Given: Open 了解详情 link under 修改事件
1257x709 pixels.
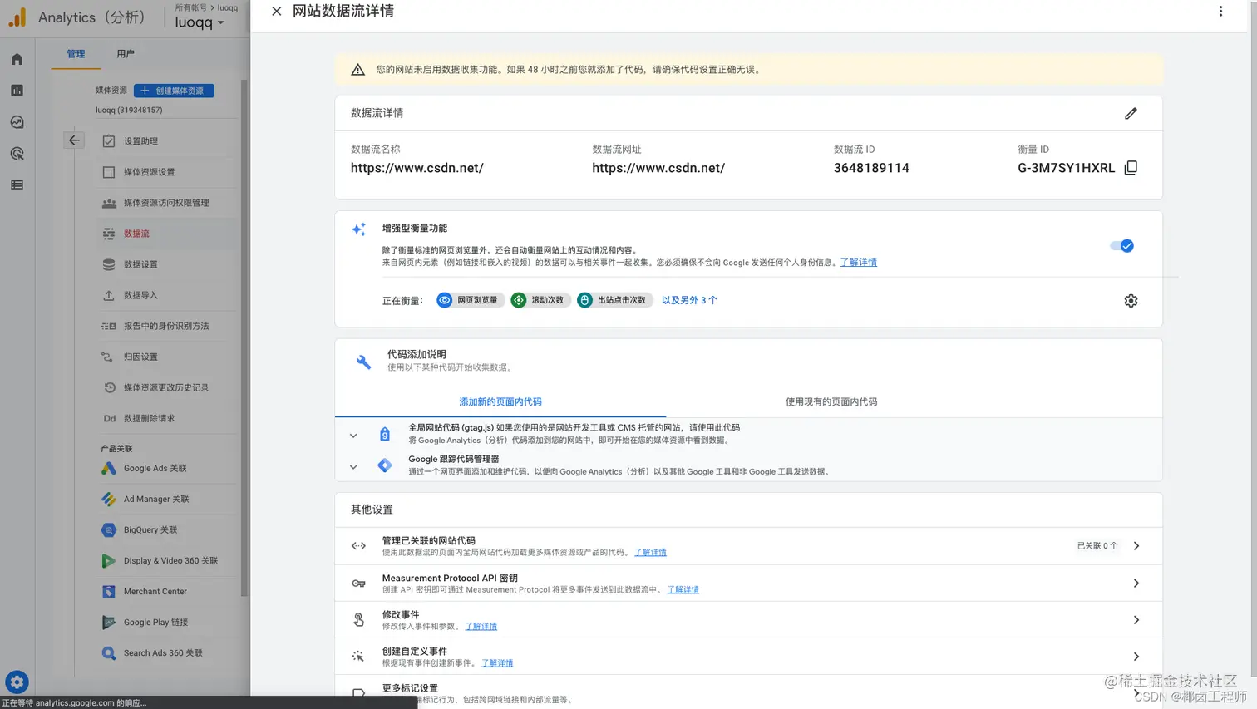Looking at the screenshot, I should (x=481, y=626).
